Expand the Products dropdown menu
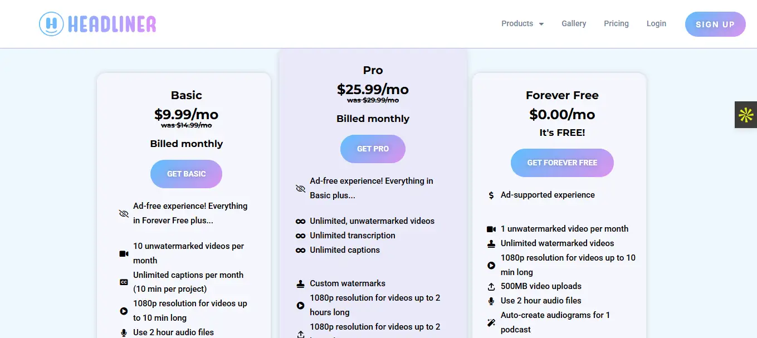The height and width of the screenshot is (338, 757). pyautogui.click(x=522, y=23)
